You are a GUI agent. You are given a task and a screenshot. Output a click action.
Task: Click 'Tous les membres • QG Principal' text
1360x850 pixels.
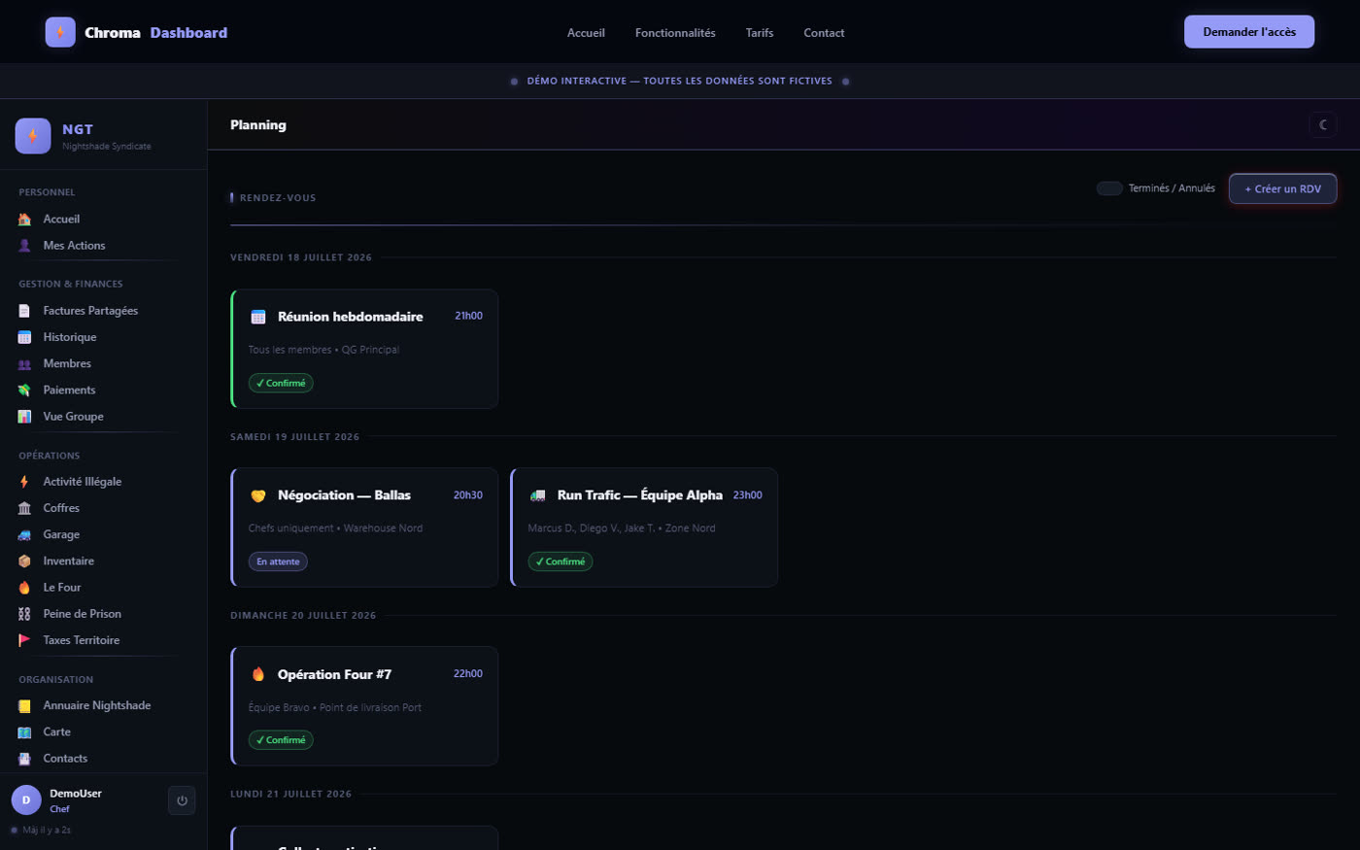pyautogui.click(x=323, y=350)
